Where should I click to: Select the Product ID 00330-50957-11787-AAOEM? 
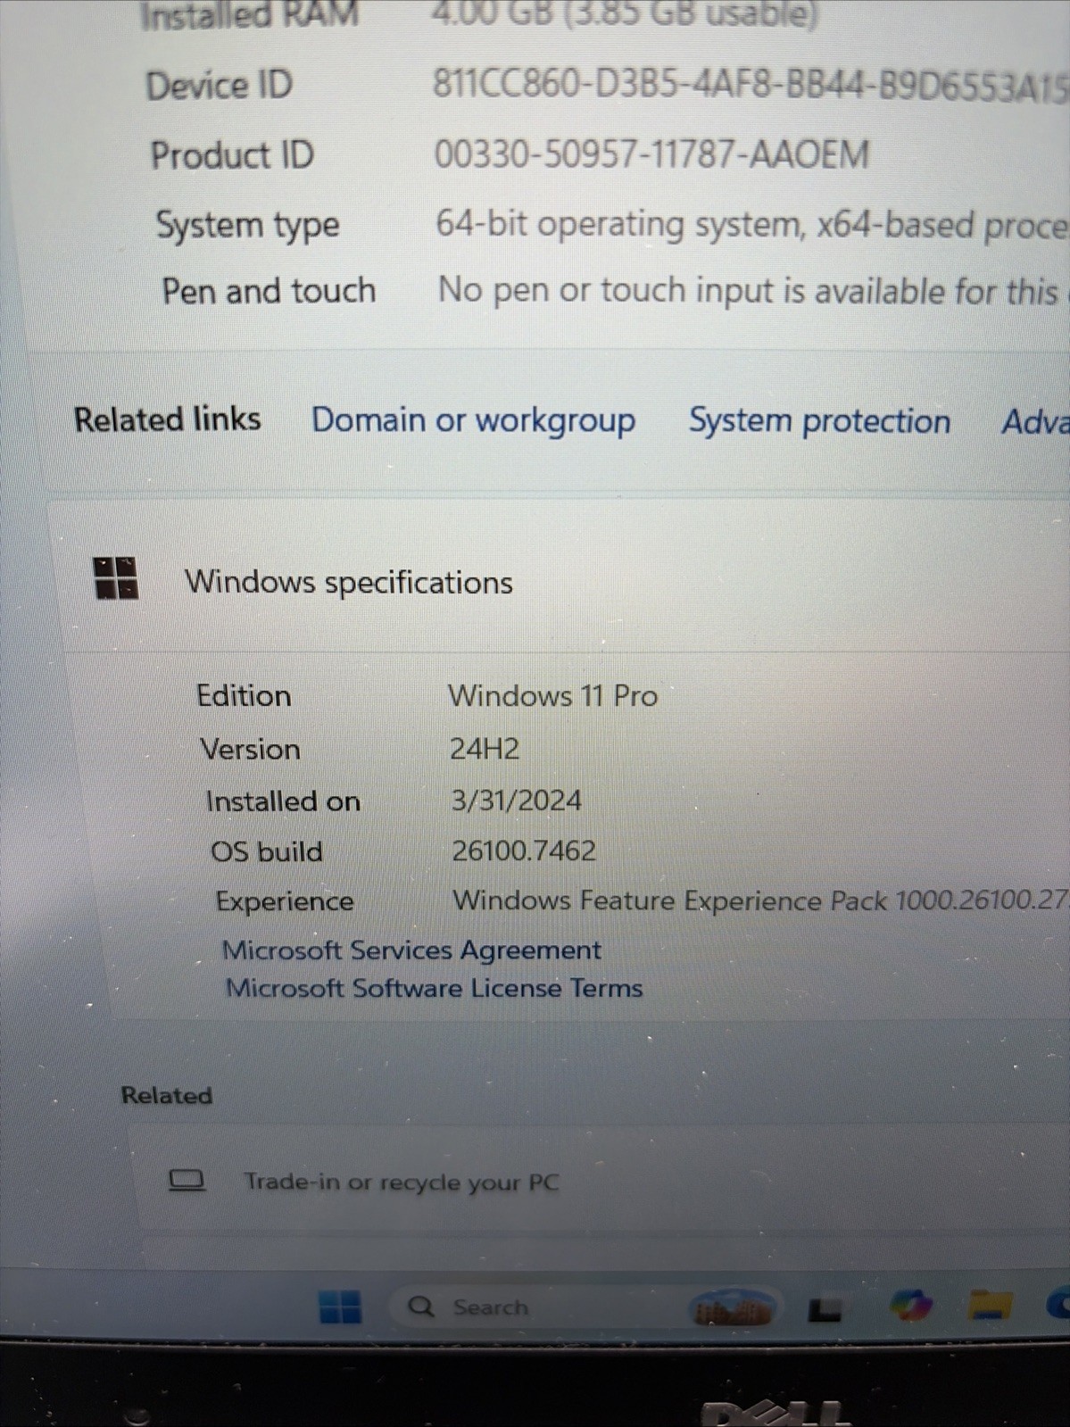[651, 155]
